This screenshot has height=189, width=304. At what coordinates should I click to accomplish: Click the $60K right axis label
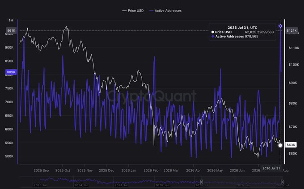point(293,154)
